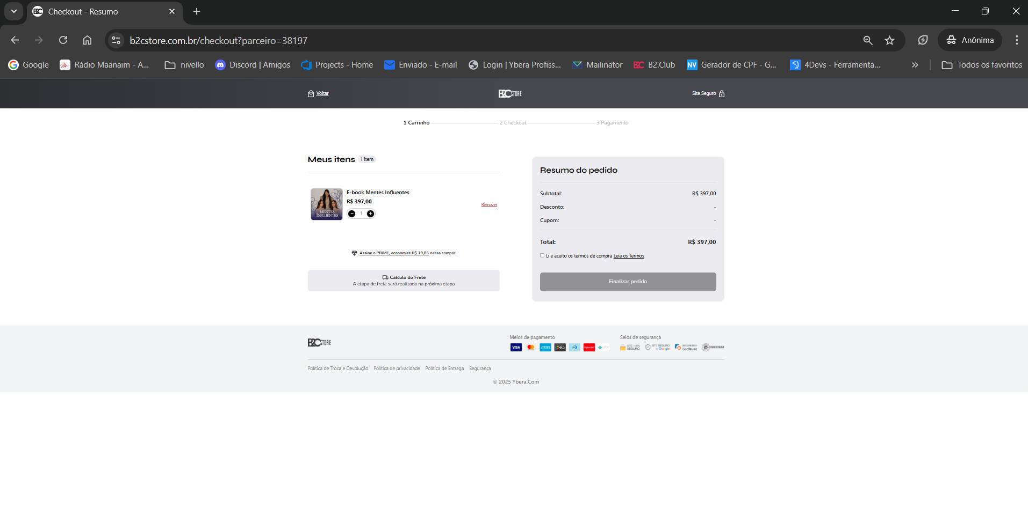The height and width of the screenshot is (530, 1028).
Task: Open the Política de privacidade link
Action: click(397, 369)
